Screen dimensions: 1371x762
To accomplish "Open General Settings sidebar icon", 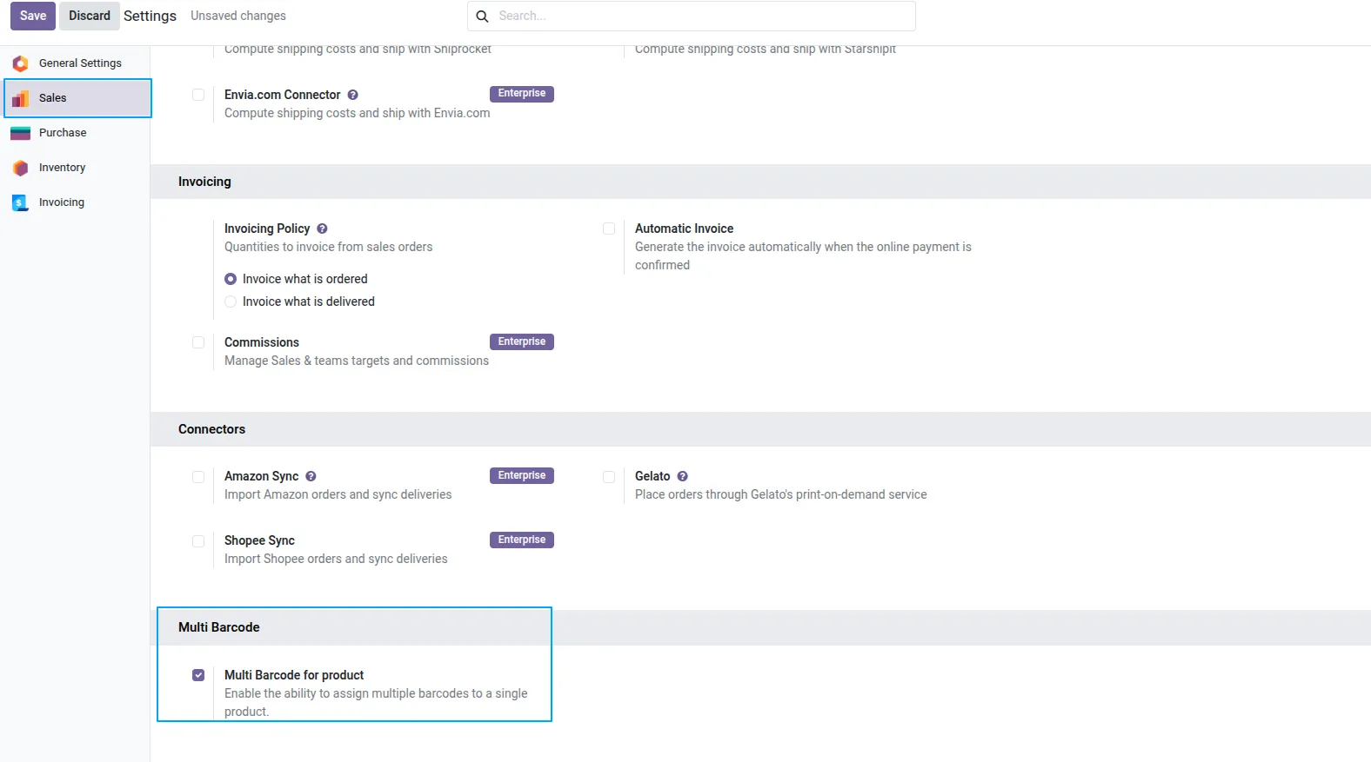I will [x=20, y=63].
